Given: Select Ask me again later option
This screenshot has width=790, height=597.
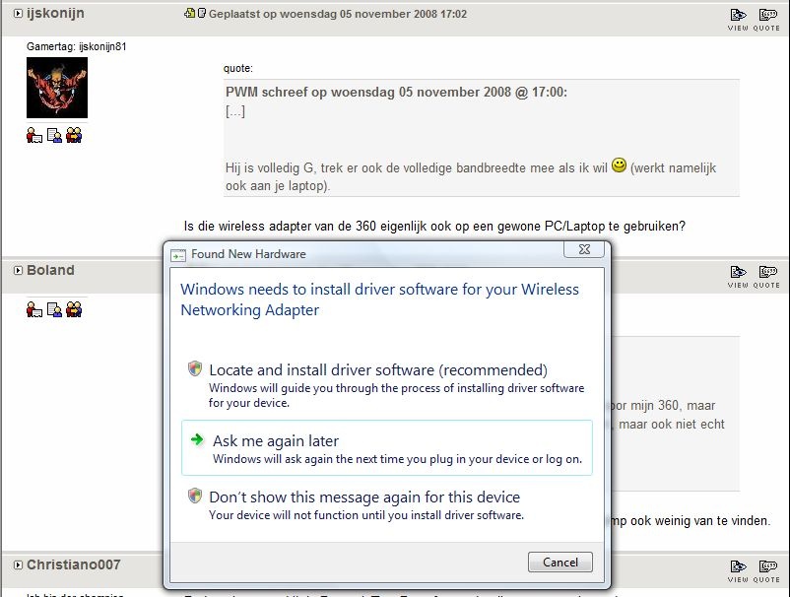Looking at the screenshot, I should pyautogui.click(x=276, y=441).
